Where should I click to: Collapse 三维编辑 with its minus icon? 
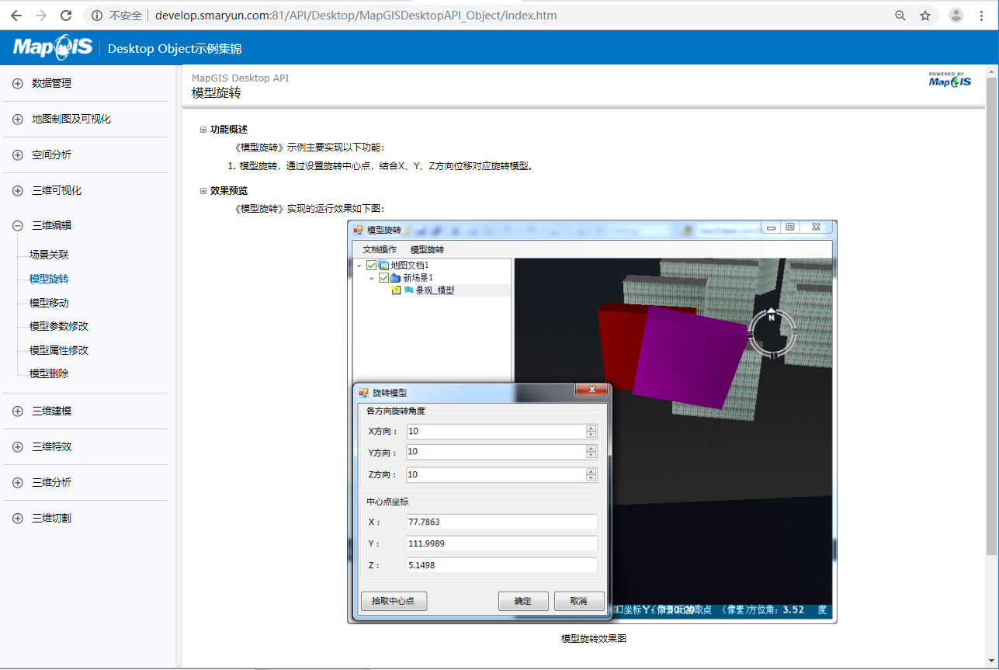point(18,226)
